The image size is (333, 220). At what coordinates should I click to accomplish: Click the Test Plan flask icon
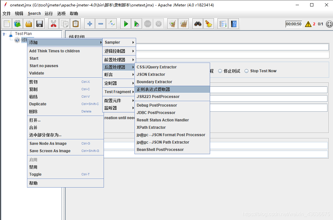(x=11, y=34)
